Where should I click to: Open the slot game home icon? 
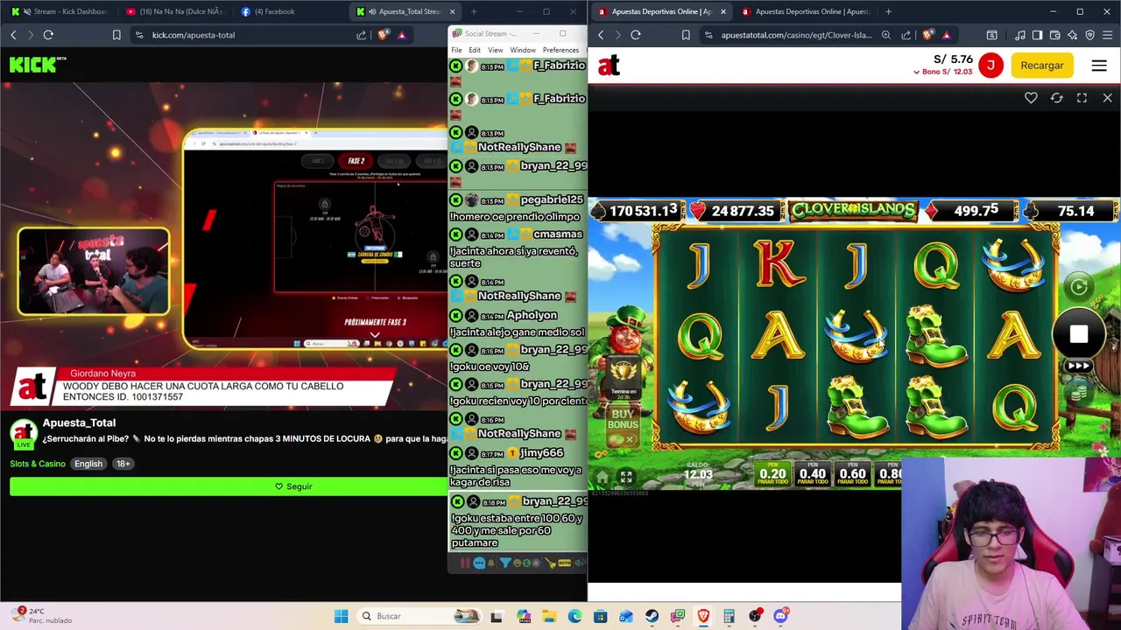(603, 477)
